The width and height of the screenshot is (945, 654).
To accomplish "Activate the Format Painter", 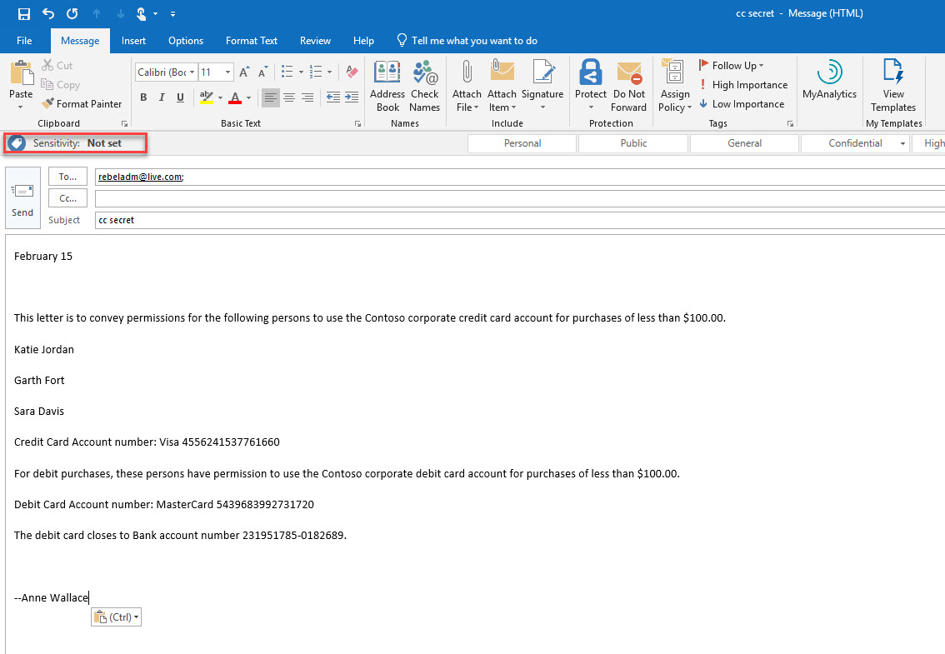I will [82, 103].
